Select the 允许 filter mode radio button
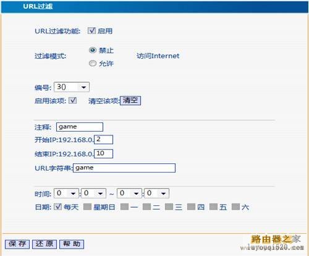Viewport: 309px width, 256px height. pyautogui.click(x=93, y=63)
